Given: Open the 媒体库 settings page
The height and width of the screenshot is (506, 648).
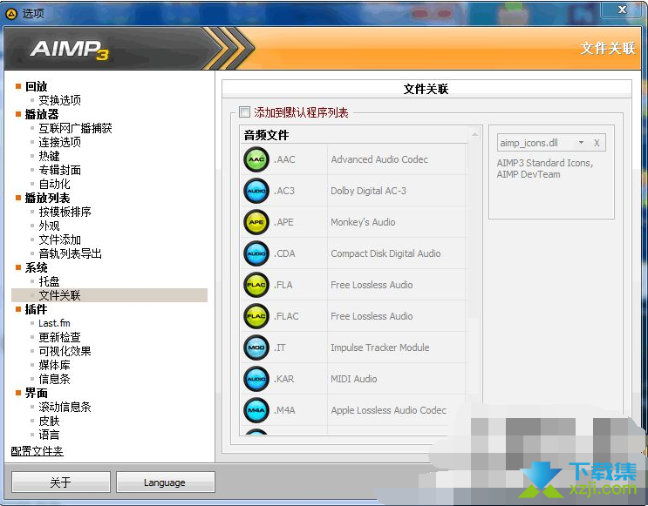Looking at the screenshot, I should pos(55,365).
